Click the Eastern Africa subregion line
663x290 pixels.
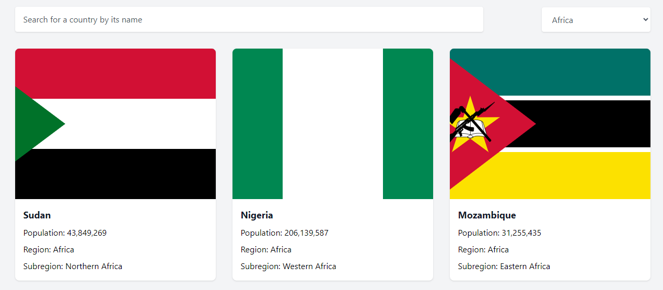[504, 266]
